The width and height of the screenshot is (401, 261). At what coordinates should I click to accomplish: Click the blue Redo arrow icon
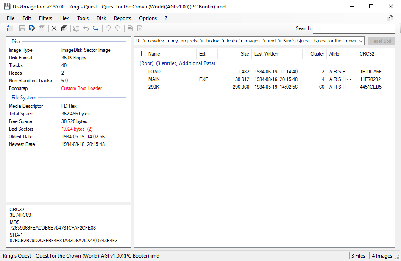click(96, 28)
